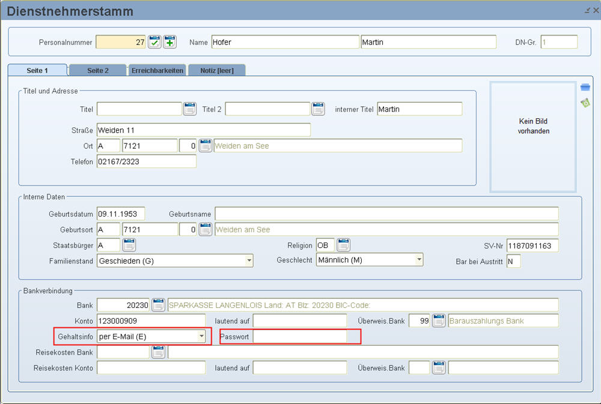Click the green icon below the blue image icon
Image resolution: width=601 pixels, height=404 pixels.
point(585,103)
